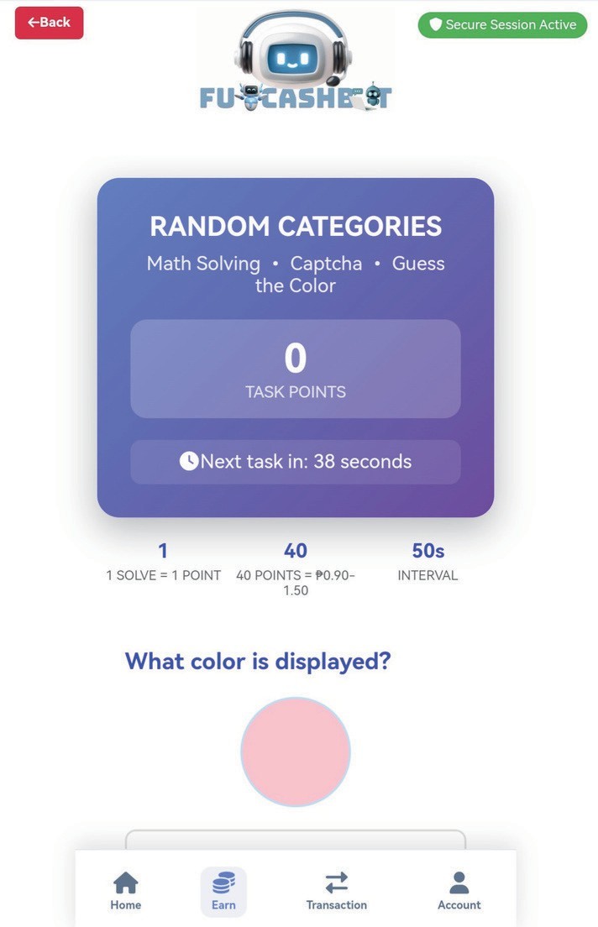Click the Secure Session Active label text

coord(511,25)
